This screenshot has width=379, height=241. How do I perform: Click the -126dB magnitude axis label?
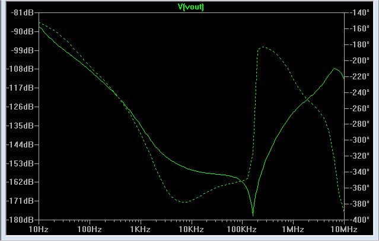(x=20, y=107)
